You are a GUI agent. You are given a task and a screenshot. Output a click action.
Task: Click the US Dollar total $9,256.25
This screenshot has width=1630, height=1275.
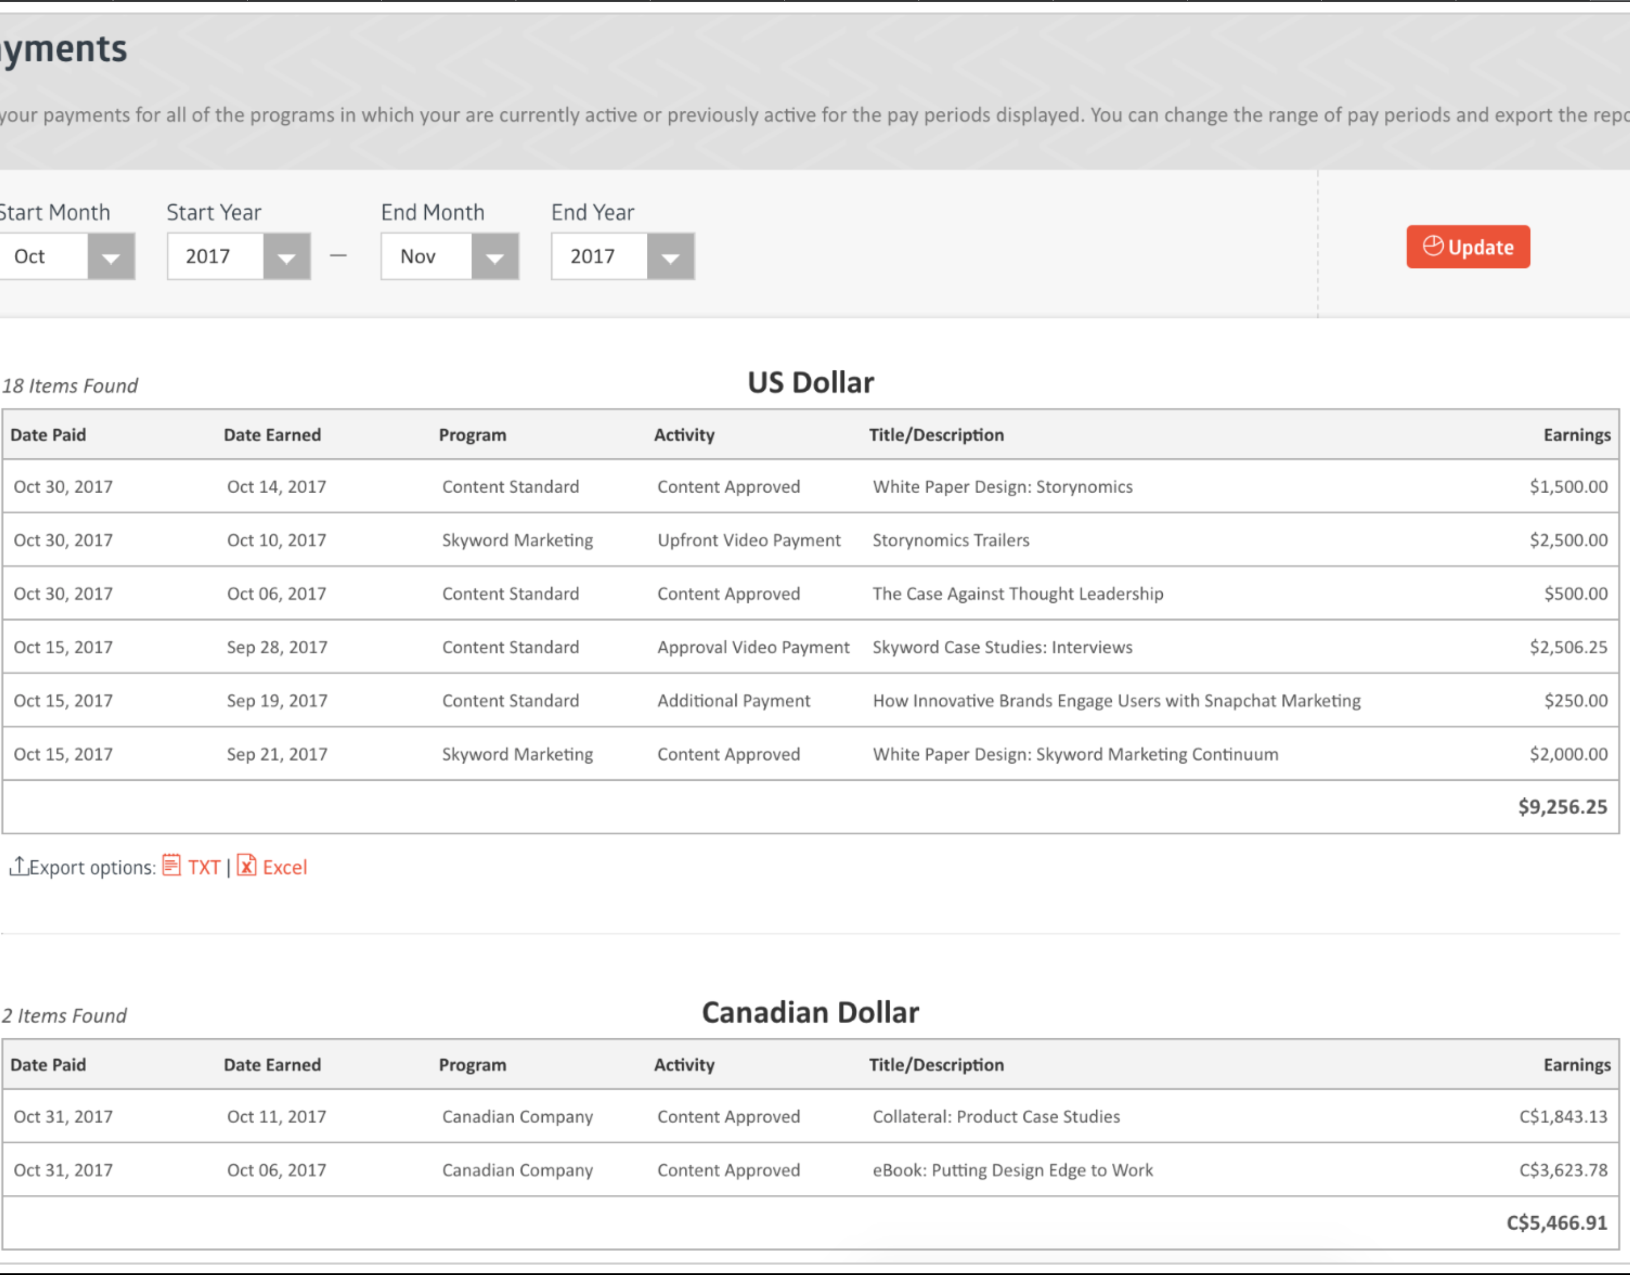click(x=1562, y=807)
